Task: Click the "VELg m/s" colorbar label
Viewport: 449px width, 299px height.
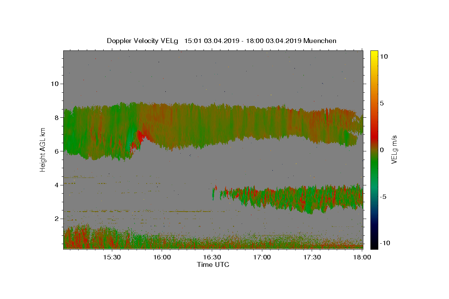Action: (394, 149)
